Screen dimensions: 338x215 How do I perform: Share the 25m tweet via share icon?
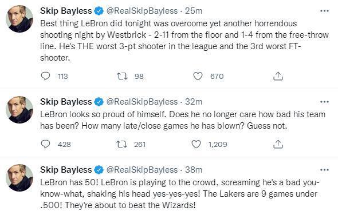click(278, 76)
